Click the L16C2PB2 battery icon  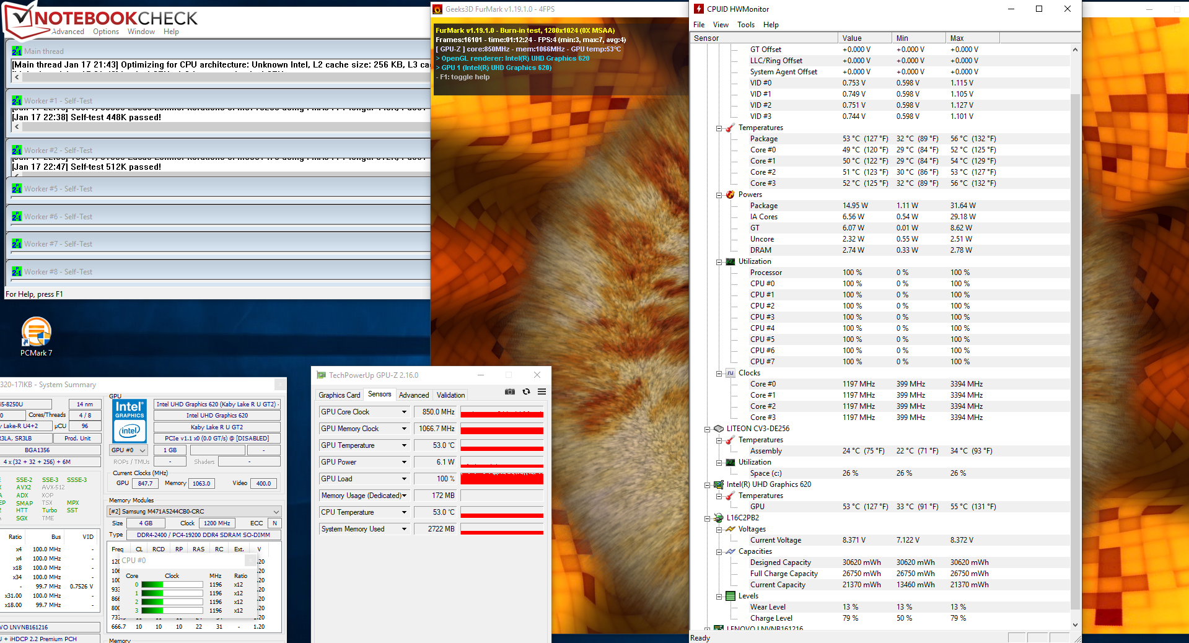719,518
